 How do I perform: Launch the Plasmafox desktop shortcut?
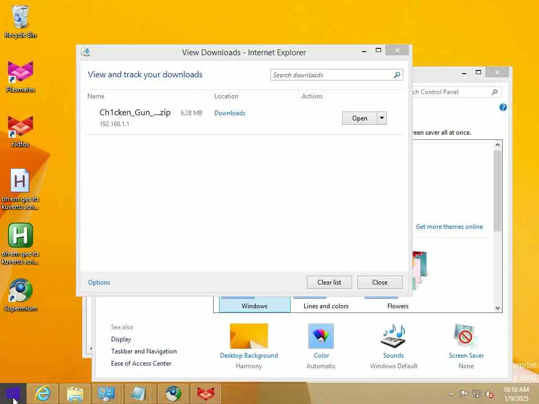[21, 76]
